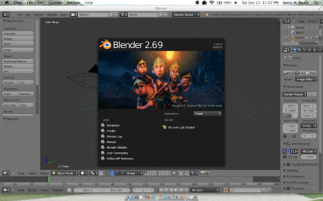Toggle Camera selectability arrow in outliner

[x=311, y=38]
